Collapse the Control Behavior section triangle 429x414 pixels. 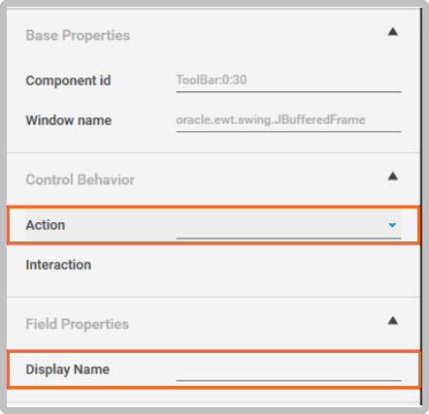393,176
